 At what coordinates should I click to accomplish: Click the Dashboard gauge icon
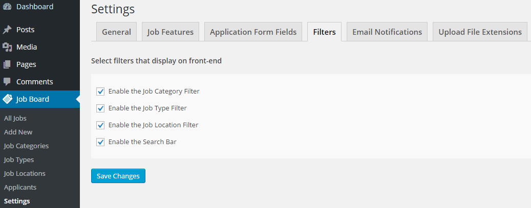(x=7, y=7)
